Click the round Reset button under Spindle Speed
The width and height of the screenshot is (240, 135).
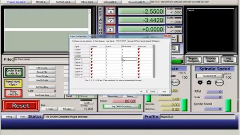coord(219,82)
